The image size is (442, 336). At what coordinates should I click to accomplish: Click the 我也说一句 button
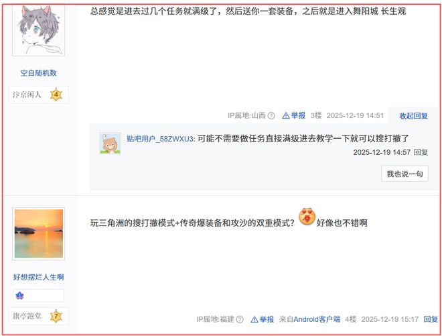pos(404,174)
